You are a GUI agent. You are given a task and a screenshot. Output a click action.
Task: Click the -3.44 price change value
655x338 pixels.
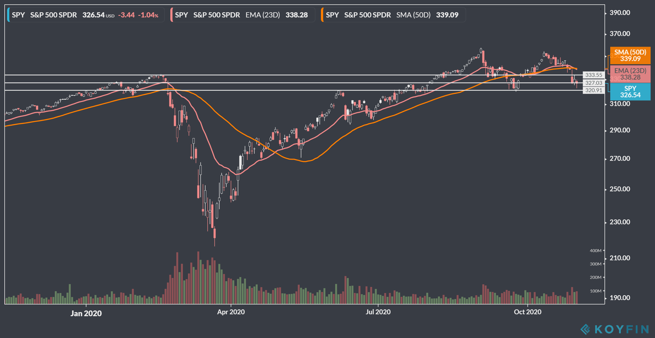(126, 15)
